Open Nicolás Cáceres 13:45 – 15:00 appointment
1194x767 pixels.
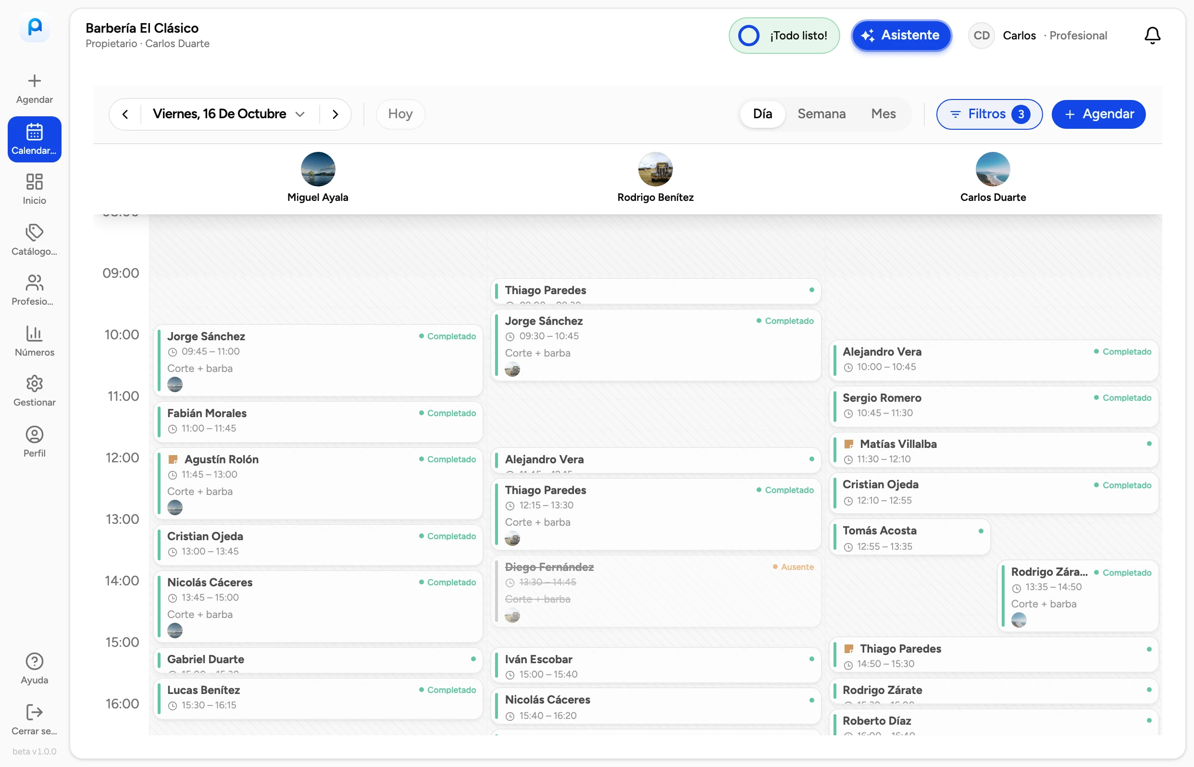pyautogui.click(x=318, y=606)
